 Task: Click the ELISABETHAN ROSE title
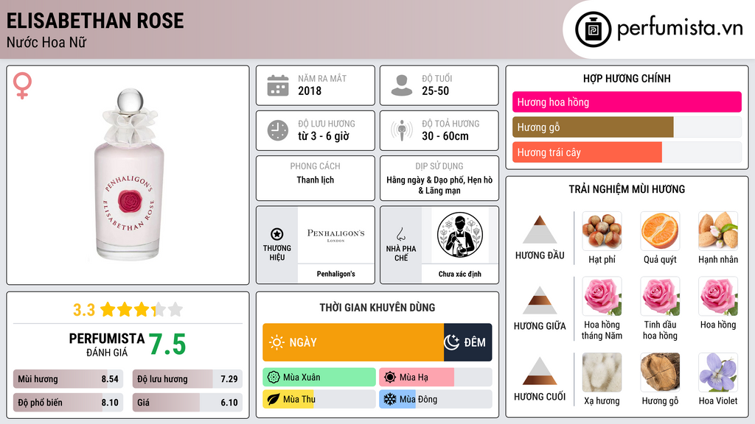(x=95, y=21)
